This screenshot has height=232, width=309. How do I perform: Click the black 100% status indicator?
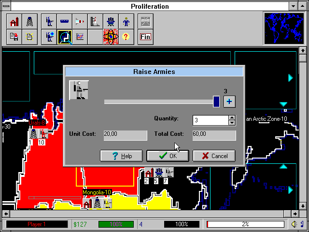pos(182,224)
